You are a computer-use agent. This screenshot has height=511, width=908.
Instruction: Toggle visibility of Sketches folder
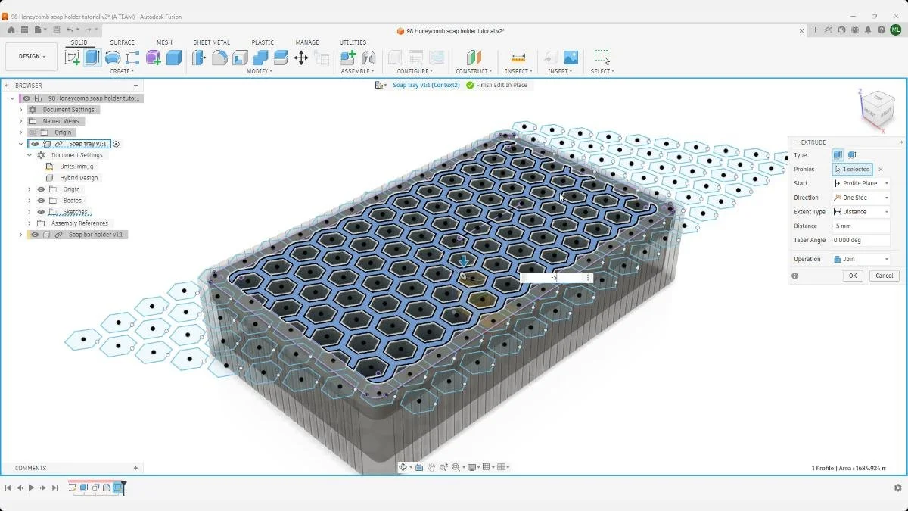coord(41,212)
